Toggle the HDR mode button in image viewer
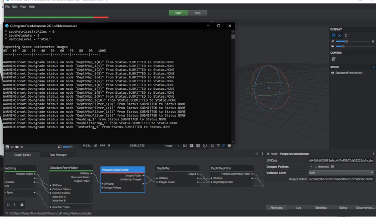Image resolution: width=376 pixels, height=217 pixels. [x=102, y=146]
